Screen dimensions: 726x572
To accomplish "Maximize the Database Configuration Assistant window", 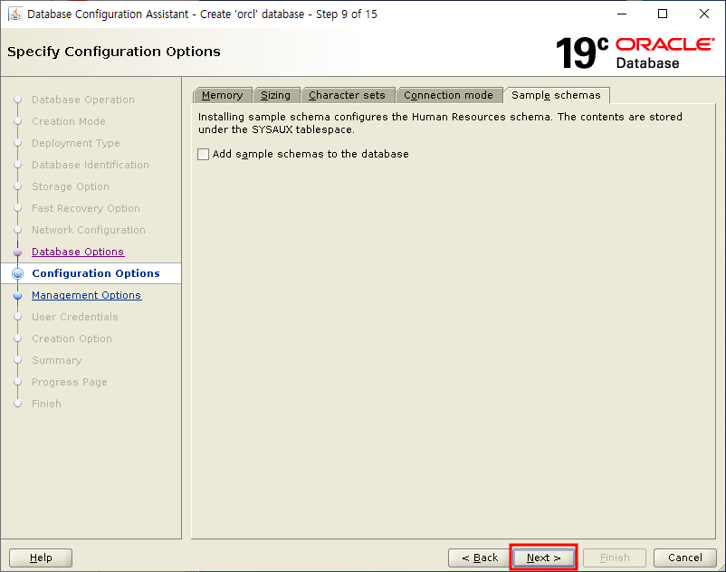I will 663,14.
